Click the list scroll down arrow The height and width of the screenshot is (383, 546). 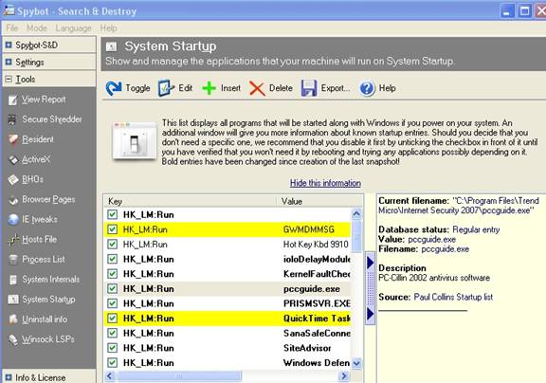[x=356, y=363]
